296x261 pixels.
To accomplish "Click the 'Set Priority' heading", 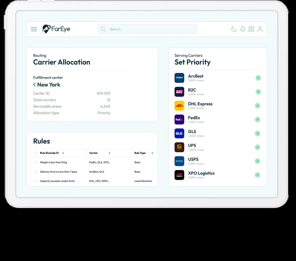I will pyautogui.click(x=193, y=62).
